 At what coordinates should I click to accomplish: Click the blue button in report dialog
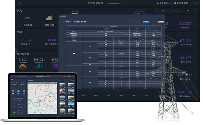[146, 22]
